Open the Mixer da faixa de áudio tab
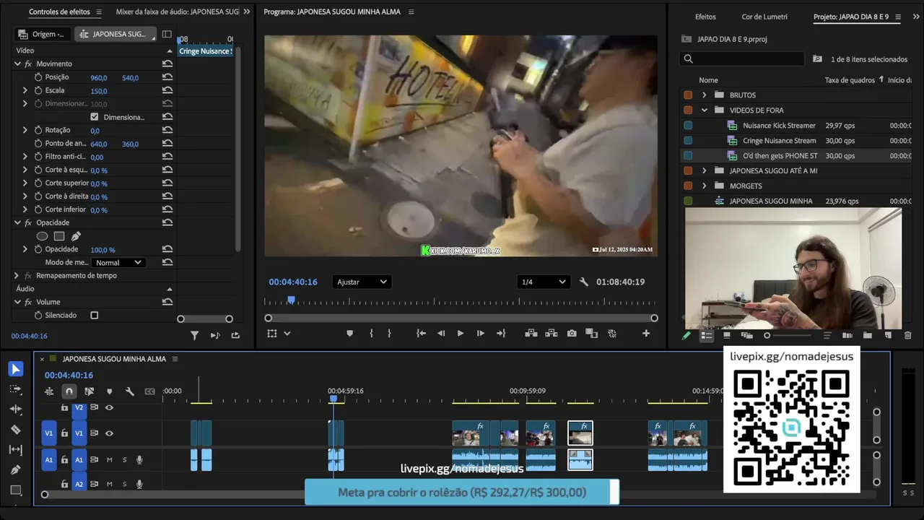924x520 pixels. tap(177, 12)
